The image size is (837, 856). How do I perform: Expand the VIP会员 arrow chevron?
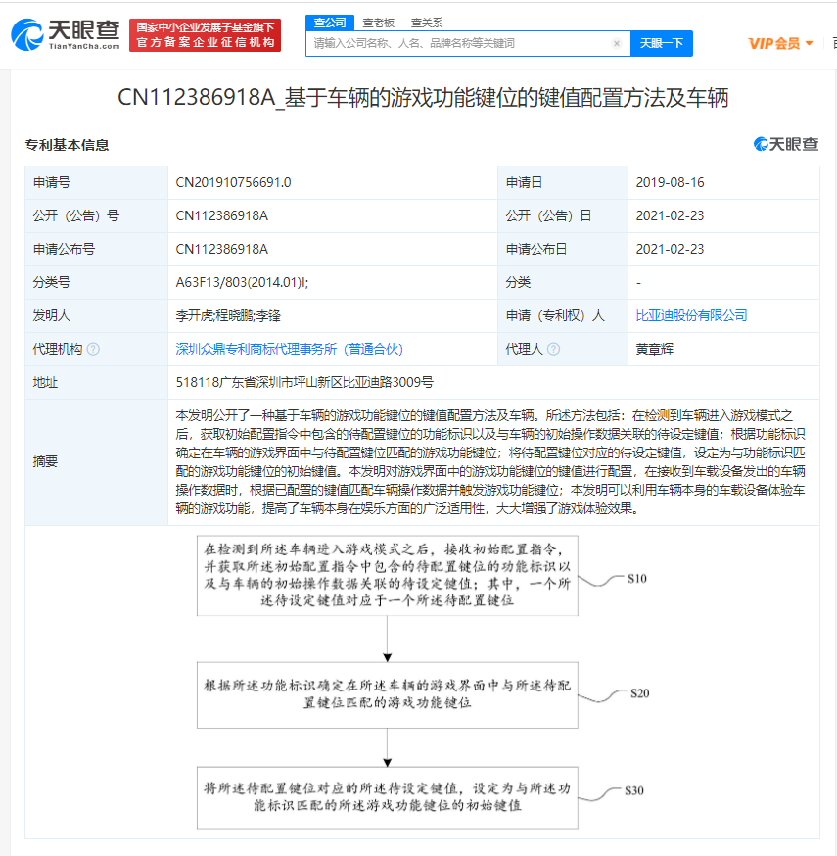811,43
